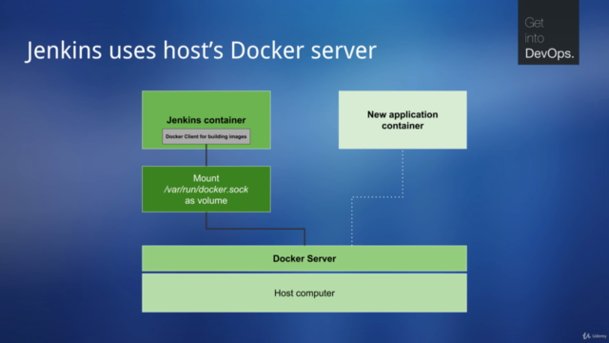Select the 'Docker Server' bar
Image resolution: width=609 pixels, height=343 pixels.
point(304,258)
